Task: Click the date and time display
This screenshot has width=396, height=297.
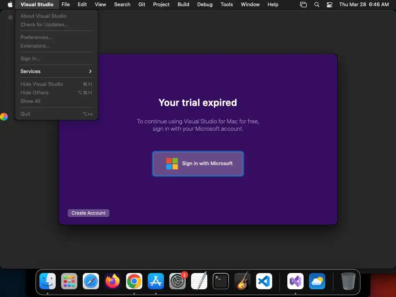Action: click(364, 4)
